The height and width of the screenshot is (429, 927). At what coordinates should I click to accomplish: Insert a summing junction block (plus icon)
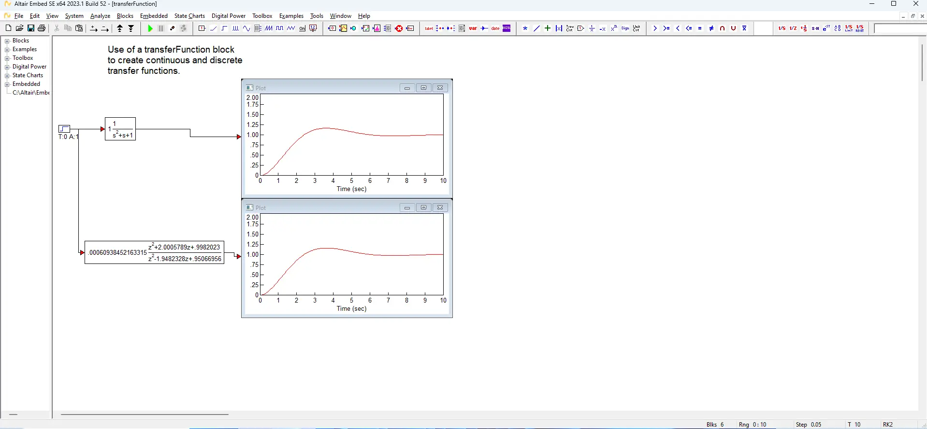click(x=548, y=28)
